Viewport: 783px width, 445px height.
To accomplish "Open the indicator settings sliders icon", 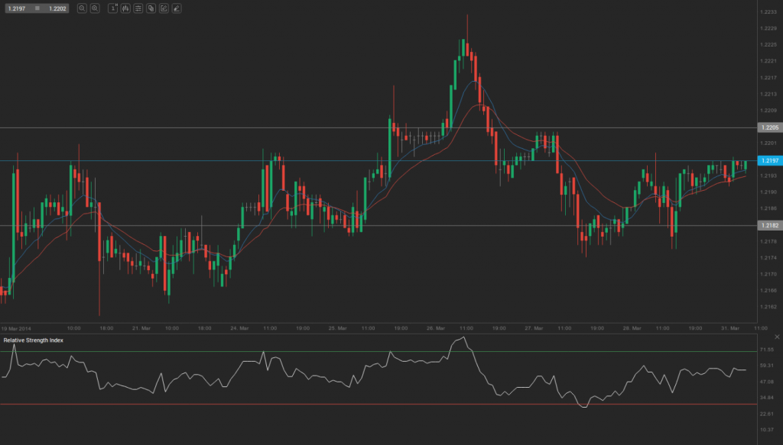I will (x=138, y=8).
